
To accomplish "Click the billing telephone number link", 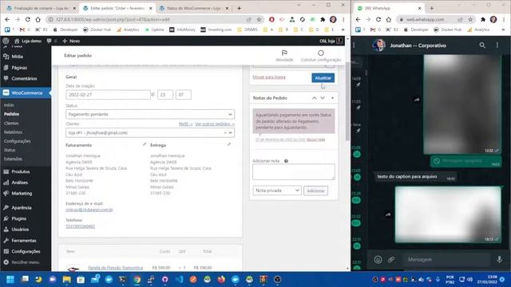I will coord(80,226).
